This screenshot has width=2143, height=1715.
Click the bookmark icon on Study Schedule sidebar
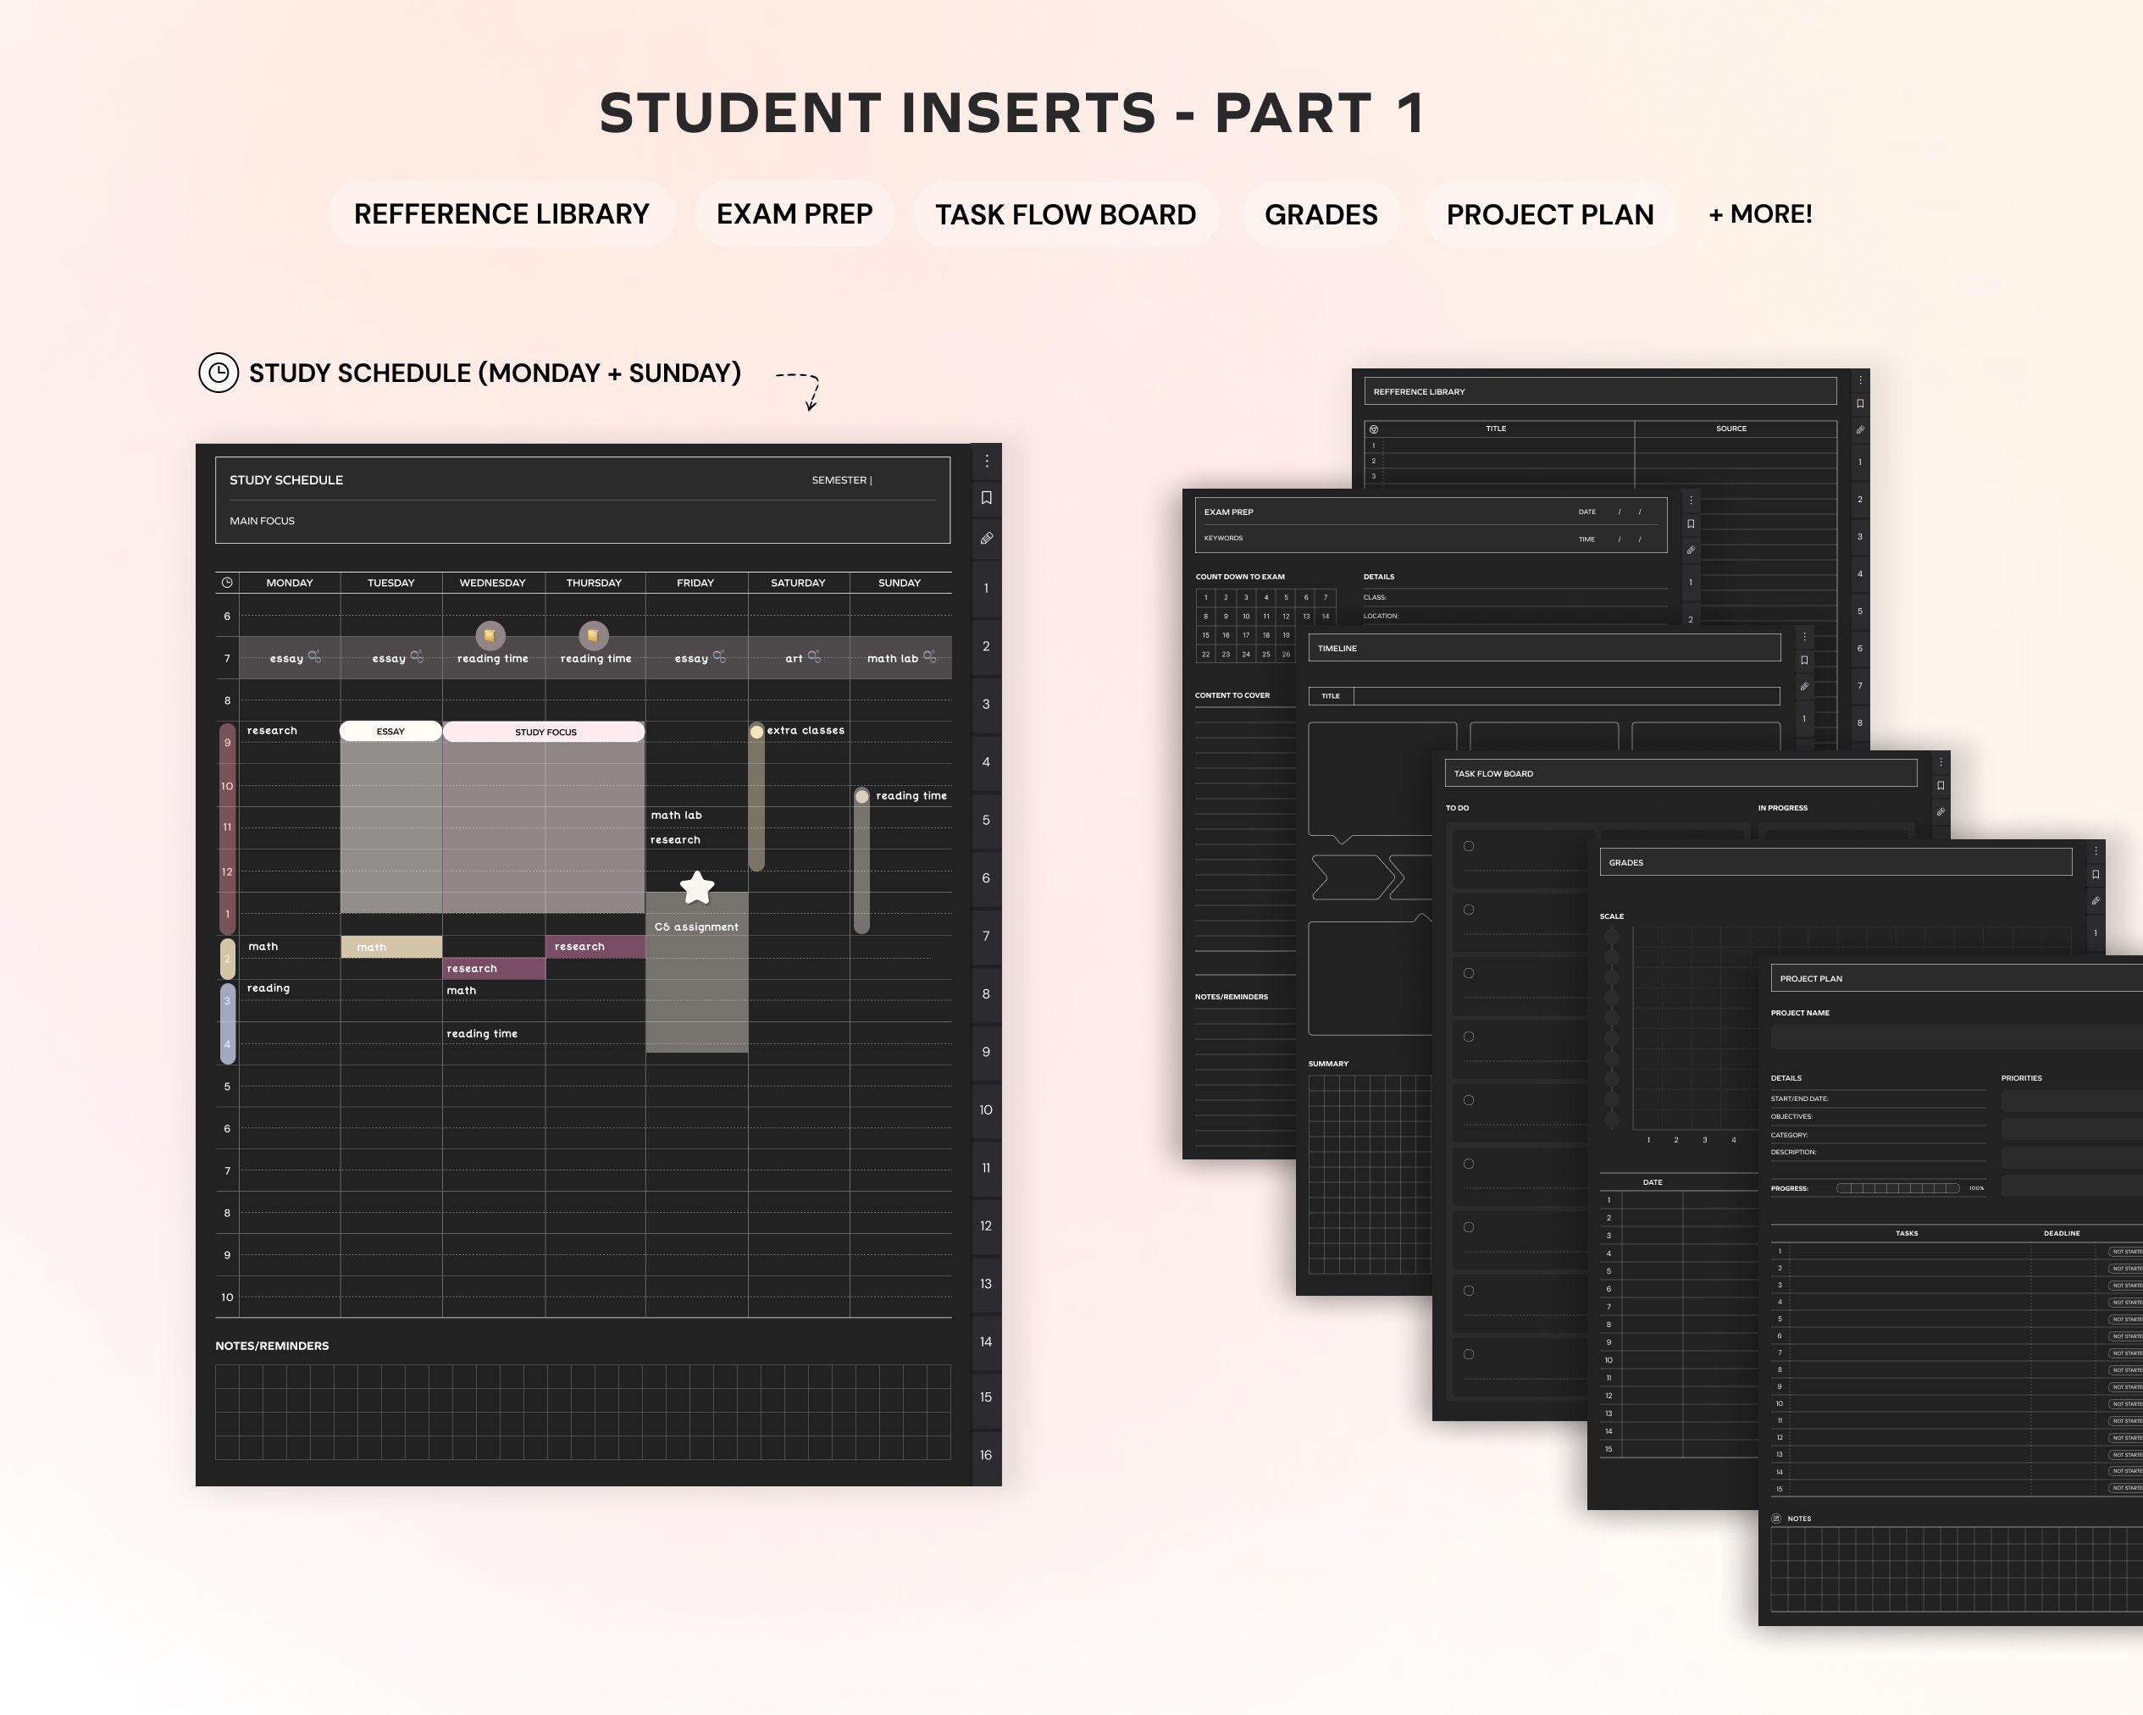pos(986,498)
